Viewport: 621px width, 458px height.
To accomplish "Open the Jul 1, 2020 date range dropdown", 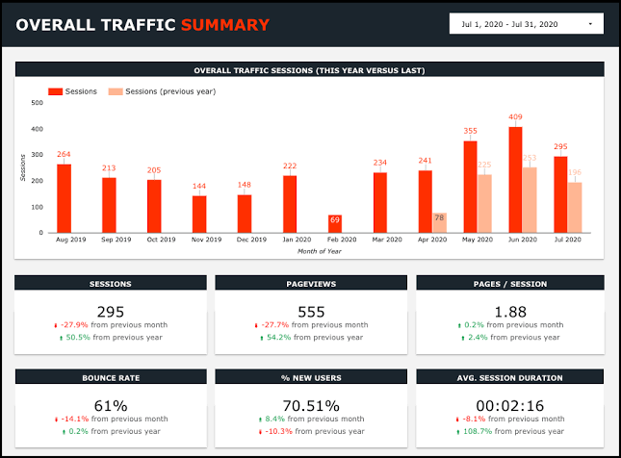I will pos(527,24).
